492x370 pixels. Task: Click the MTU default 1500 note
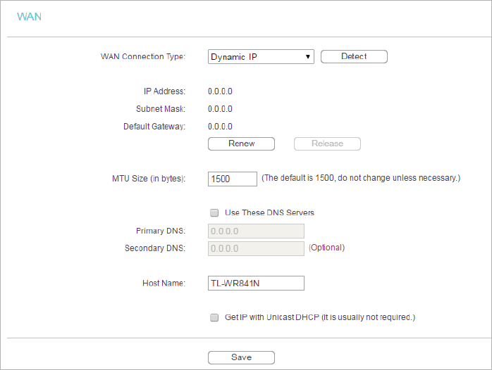pos(361,178)
